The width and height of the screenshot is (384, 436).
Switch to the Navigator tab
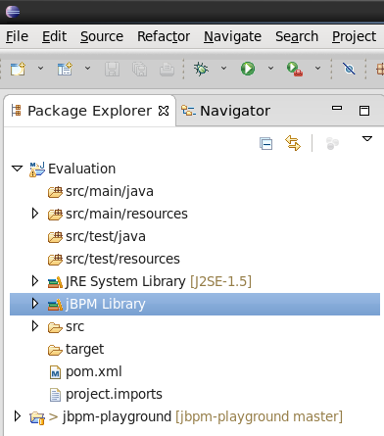[226, 111]
